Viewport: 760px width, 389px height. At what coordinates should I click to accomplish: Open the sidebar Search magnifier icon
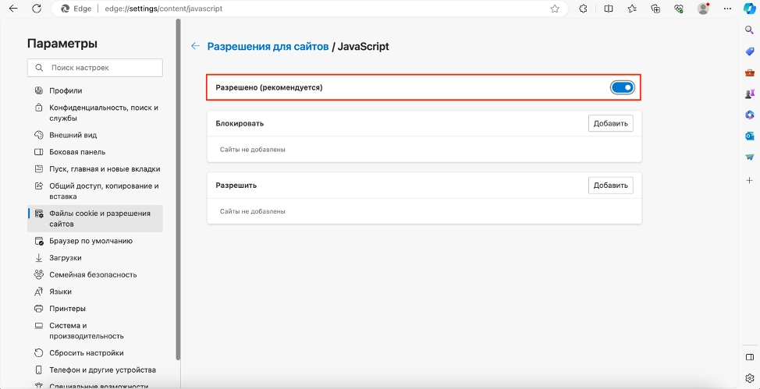(x=749, y=30)
